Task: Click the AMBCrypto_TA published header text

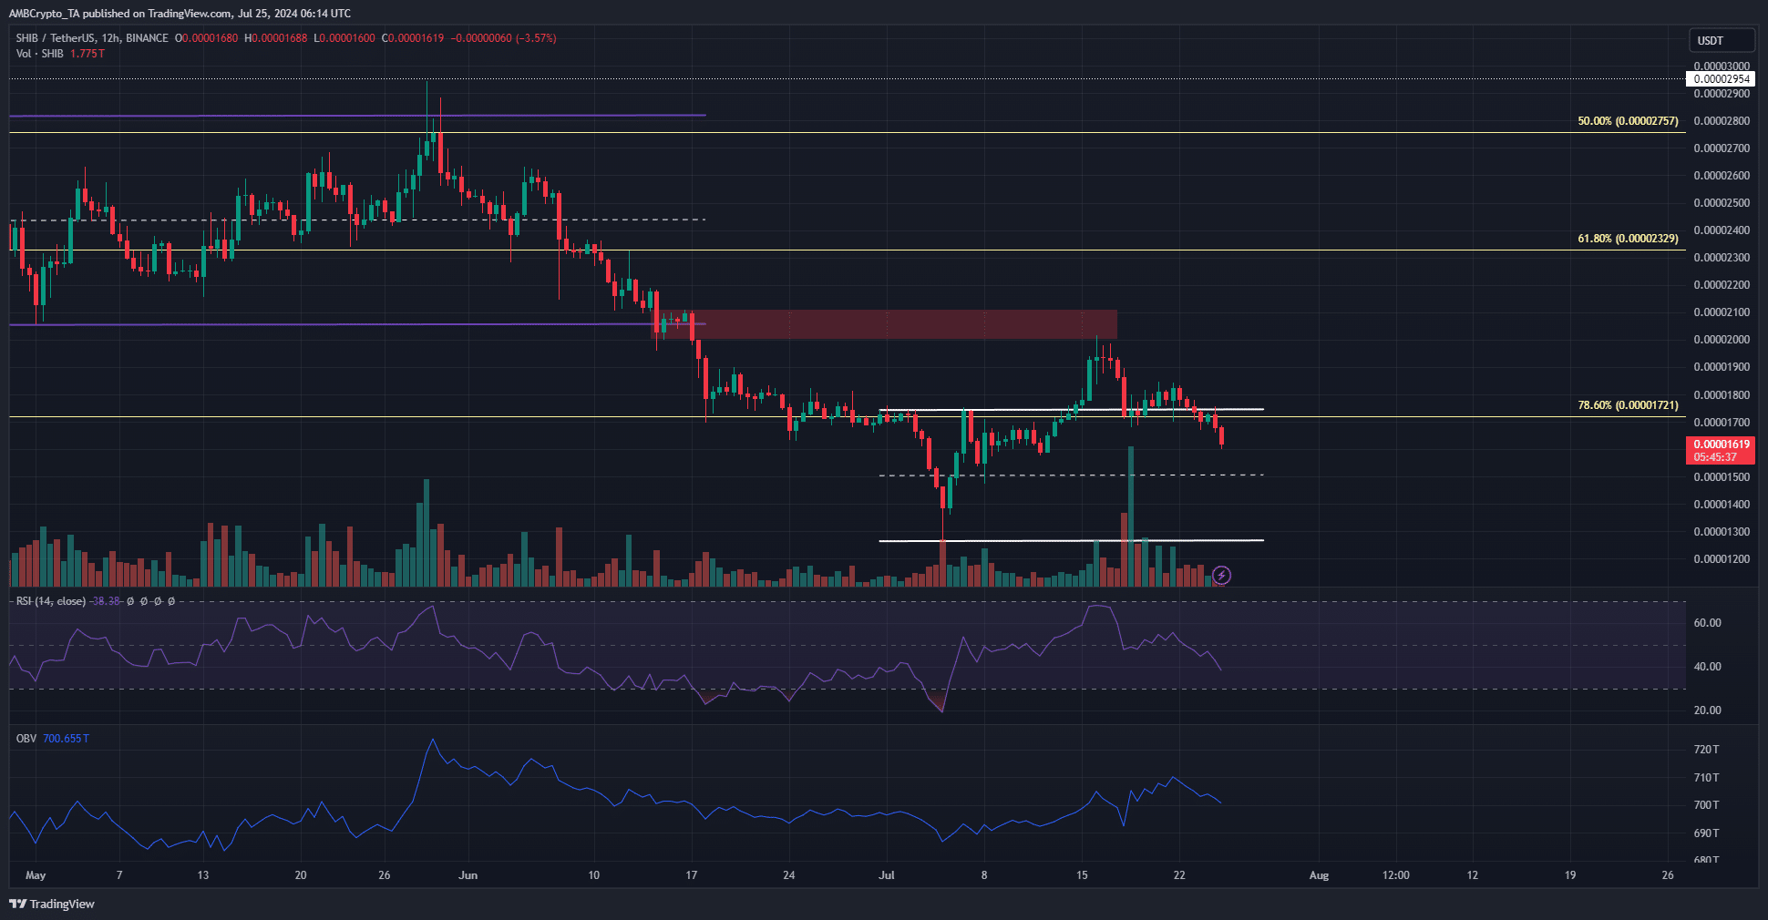Action: (x=180, y=14)
